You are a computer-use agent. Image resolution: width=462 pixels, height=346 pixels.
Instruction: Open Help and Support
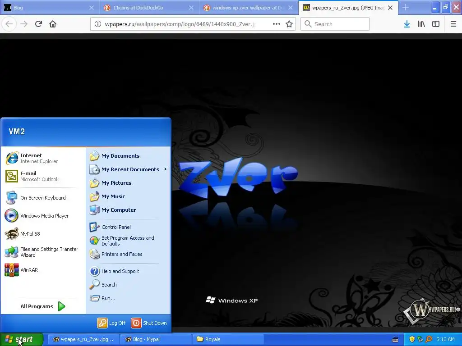[129, 271]
